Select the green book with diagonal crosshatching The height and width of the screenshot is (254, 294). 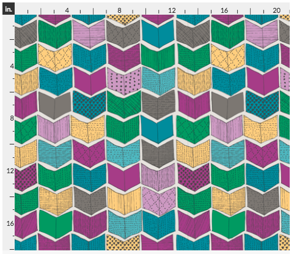123,105
